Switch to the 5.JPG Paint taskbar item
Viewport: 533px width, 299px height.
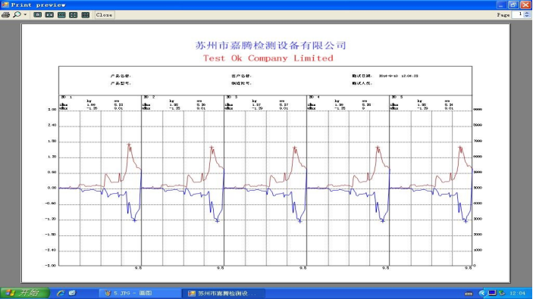point(140,293)
